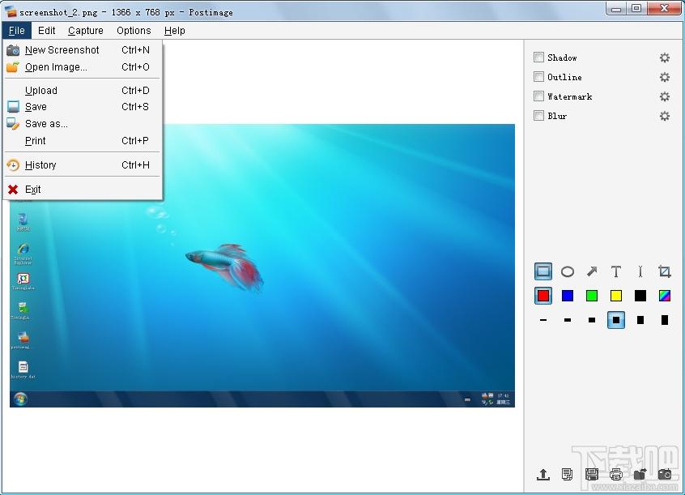Enable the Outline checkbox
Viewport: 685px width, 495px height.
coord(538,77)
